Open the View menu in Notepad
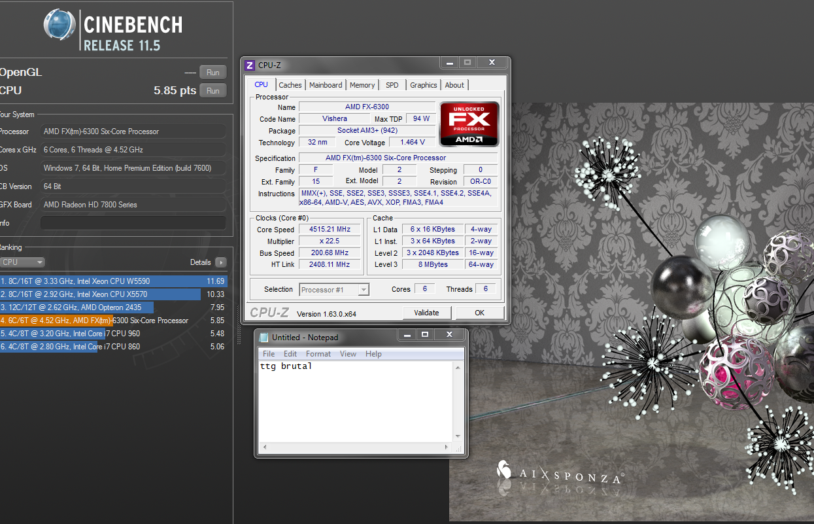This screenshot has width=814, height=524. (348, 354)
